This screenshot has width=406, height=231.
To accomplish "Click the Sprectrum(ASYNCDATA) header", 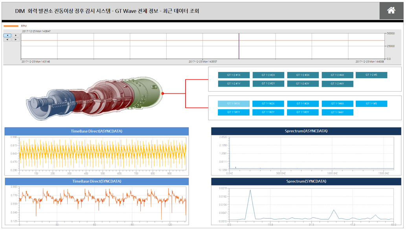I will pyautogui.click(x=306, y=131).
